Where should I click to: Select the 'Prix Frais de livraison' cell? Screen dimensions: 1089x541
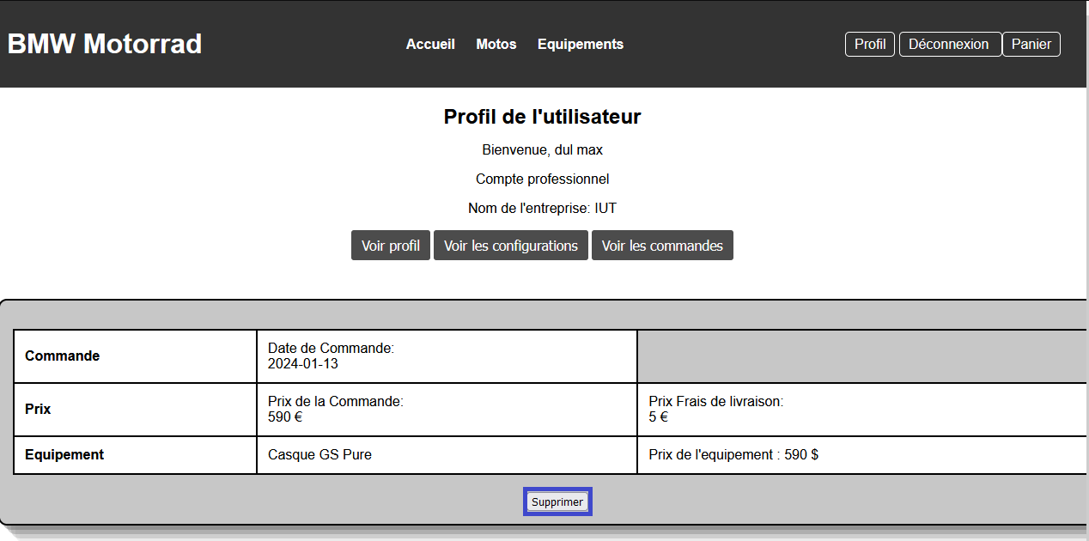[861, 410]
